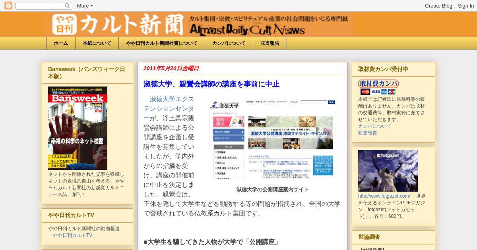Viewport: 477px width, 250px height.
Task: Click the 世論調査 widget heading
Action: pyautogui.click(x=369, y=237)
